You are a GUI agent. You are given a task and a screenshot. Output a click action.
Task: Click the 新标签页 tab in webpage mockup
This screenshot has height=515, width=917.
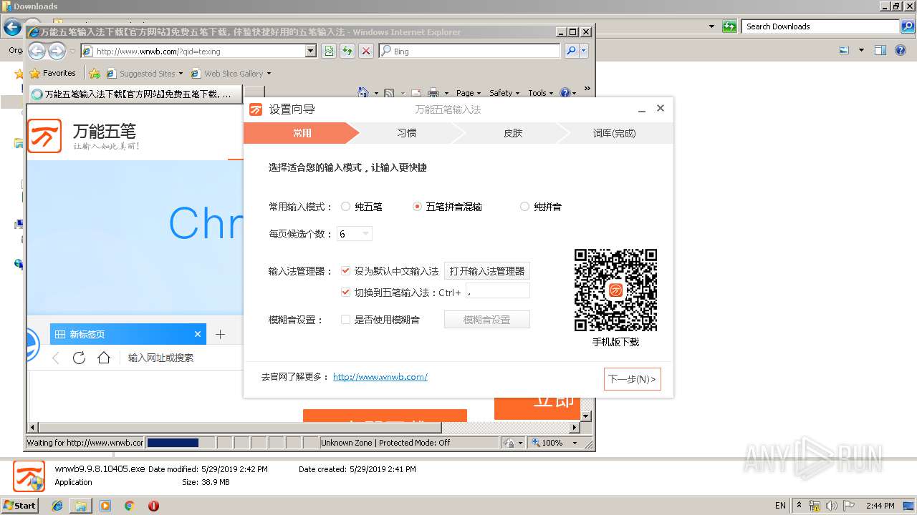128,334
